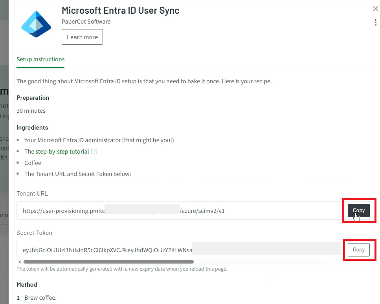
Task: Click the 'Secret Token' label
Action: (34, 233)
